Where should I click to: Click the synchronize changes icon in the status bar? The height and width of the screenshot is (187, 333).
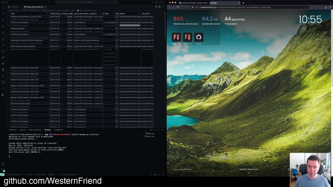[24, 175]
